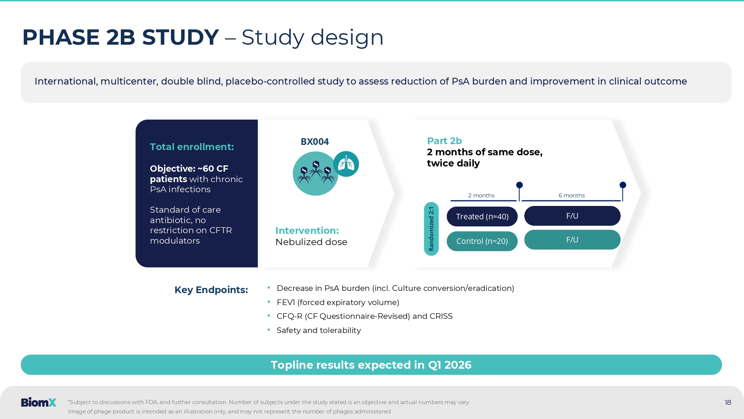Click page number 18
The width and height of the screenshot is (744, 419).
(x=728, y=402)
